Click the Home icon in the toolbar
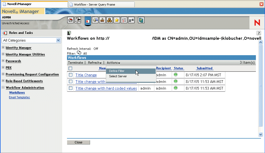Screen dimensions: 265x153 70,20
